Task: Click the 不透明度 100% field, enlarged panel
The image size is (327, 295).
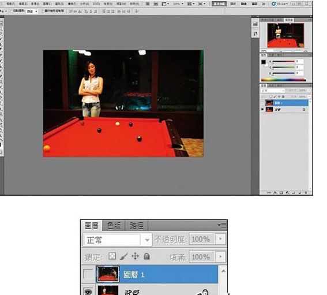Action: (202, 239)
